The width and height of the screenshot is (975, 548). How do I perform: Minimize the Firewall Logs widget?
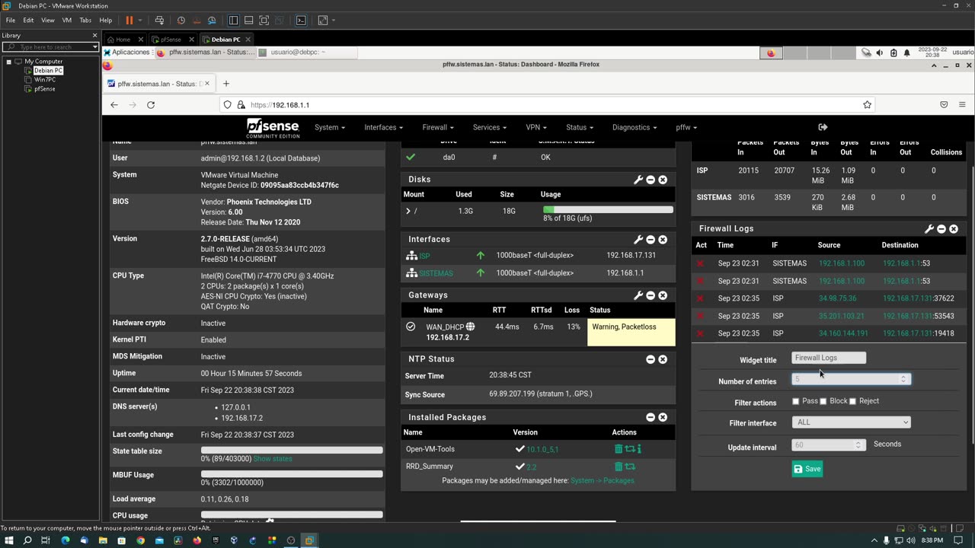[941, 229]
